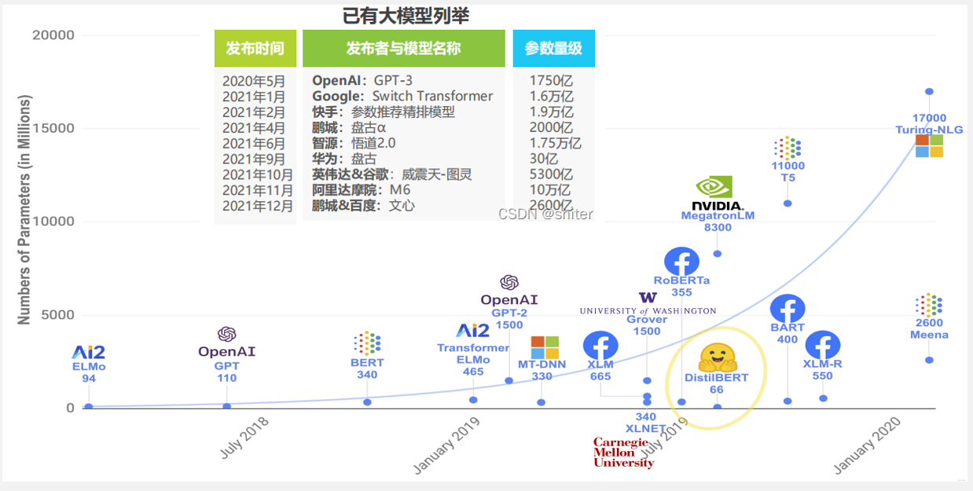Viewport: 973px width, 491px height.
Task: Select the Ai2 logo above Transformer ELMo
Action: [x=472, y=331]
